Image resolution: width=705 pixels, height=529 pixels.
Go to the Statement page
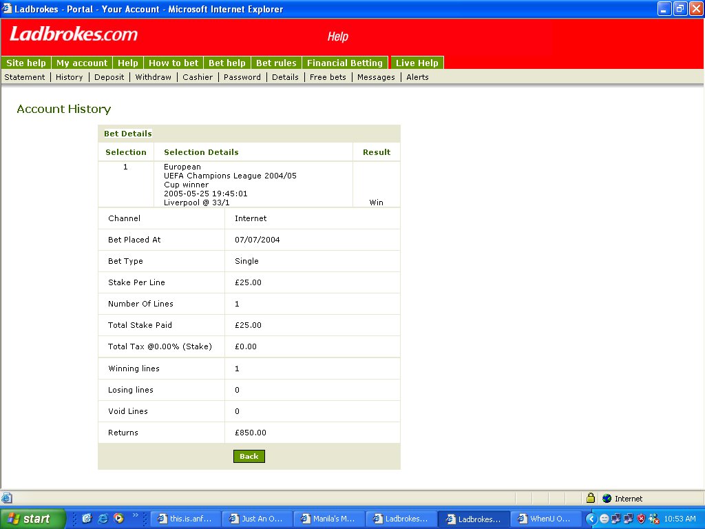(x=25, y=77)
